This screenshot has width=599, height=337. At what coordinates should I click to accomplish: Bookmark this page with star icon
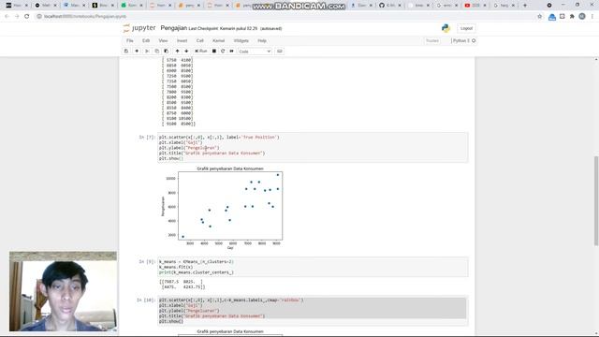click(x=539, y=17)
